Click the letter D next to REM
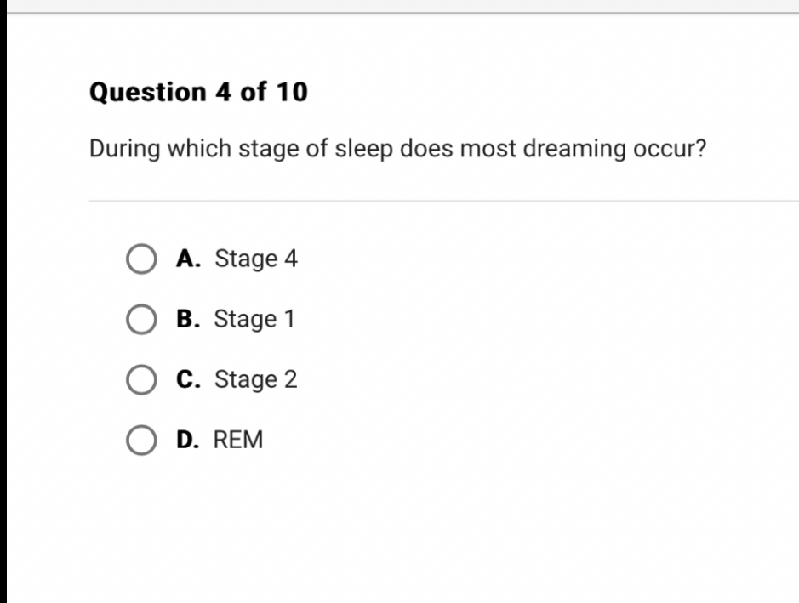The width and height of the screenshot is (799, 603). [188, 440]
